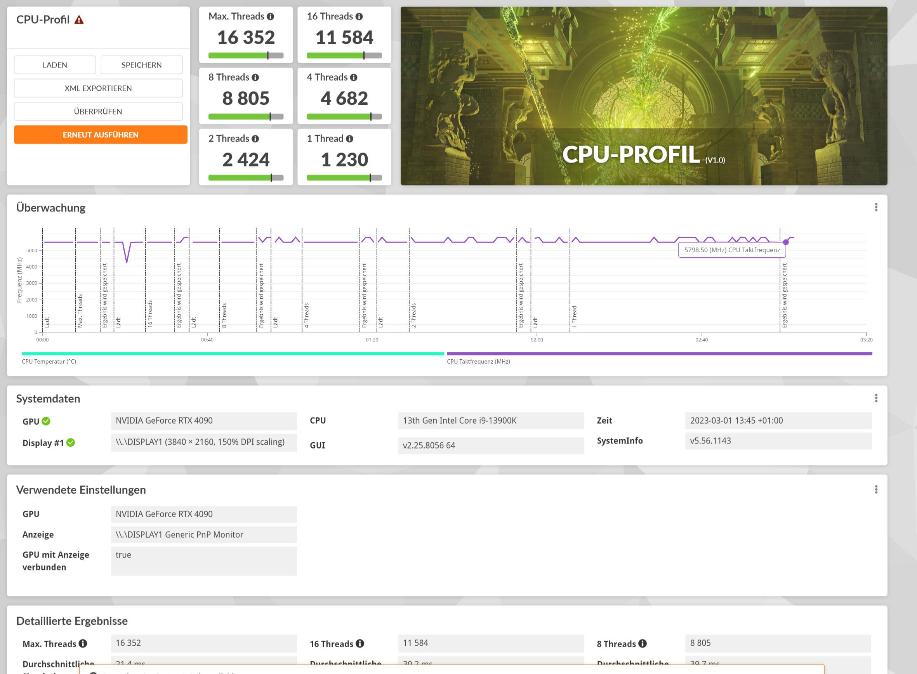917x674 pixels.
Task: Select the DISPLAY1 Generic PnP Monitor field
Action: click(204, 534)
